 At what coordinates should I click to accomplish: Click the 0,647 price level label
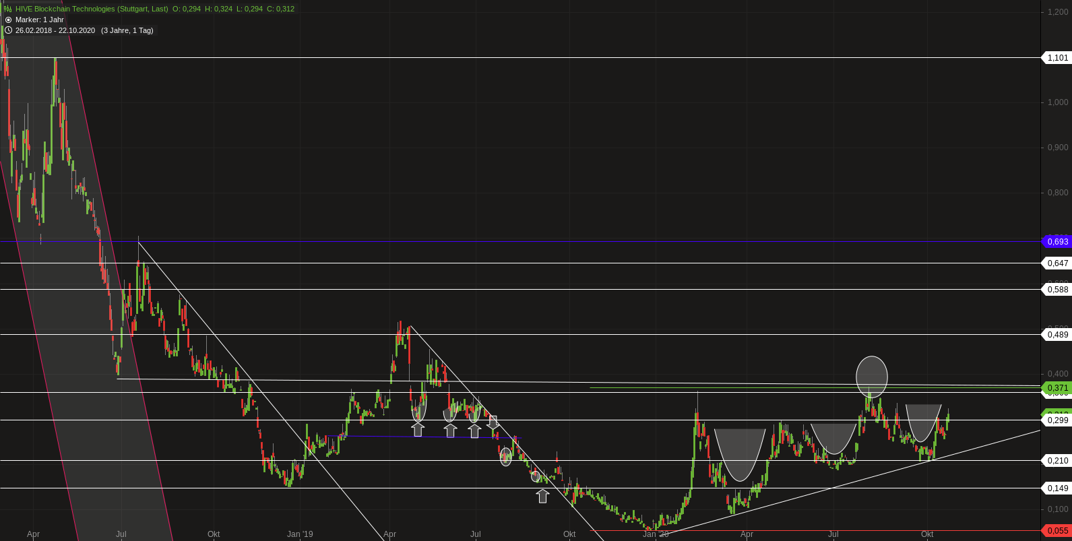pyautogui.click(x=1057, y=263)
